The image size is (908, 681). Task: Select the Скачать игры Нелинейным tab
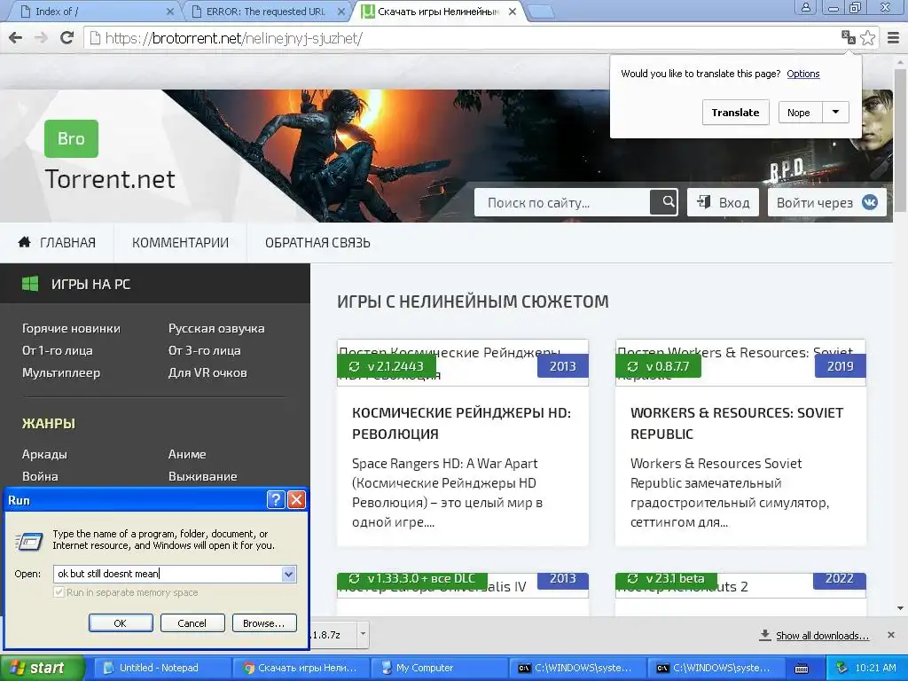pos(438,12)
